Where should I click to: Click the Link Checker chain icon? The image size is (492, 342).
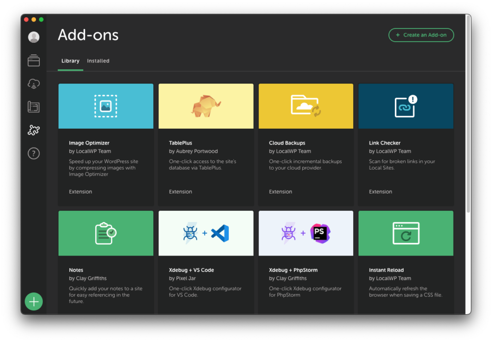(x=406, y=106)
